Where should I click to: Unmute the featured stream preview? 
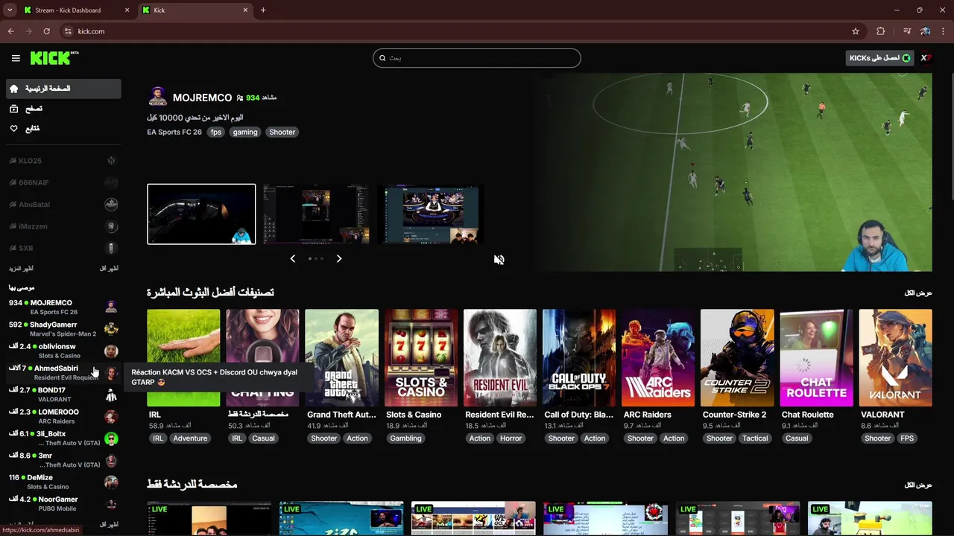(x=499, y=259)
